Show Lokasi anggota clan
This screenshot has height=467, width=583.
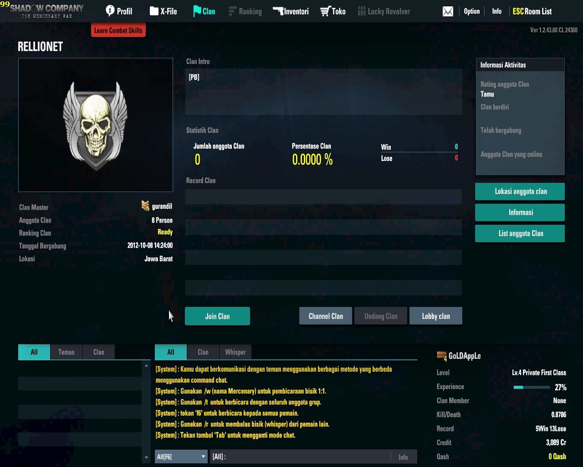520,192
